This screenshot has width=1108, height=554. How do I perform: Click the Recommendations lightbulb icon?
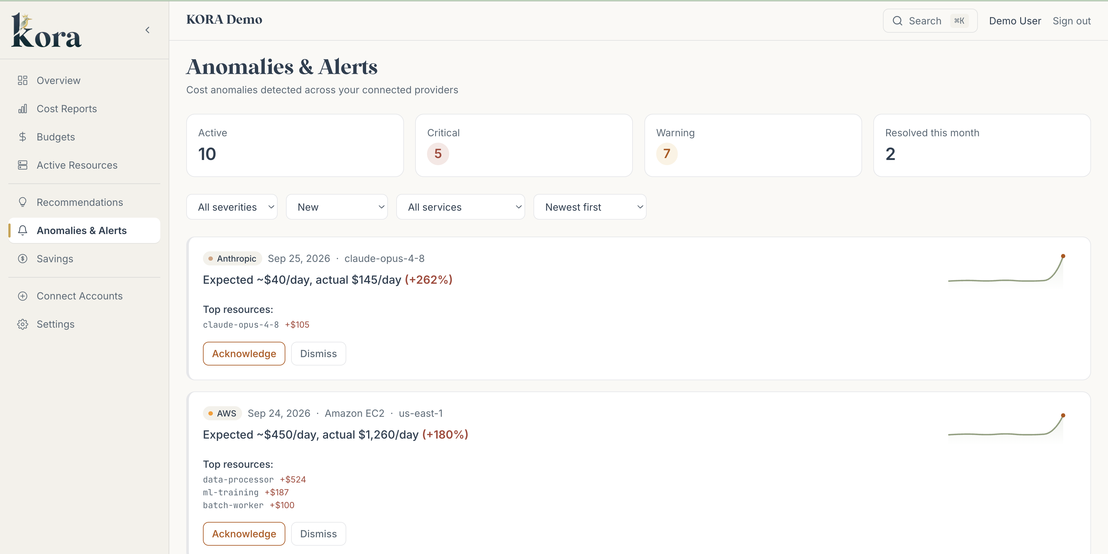[23, 202]
